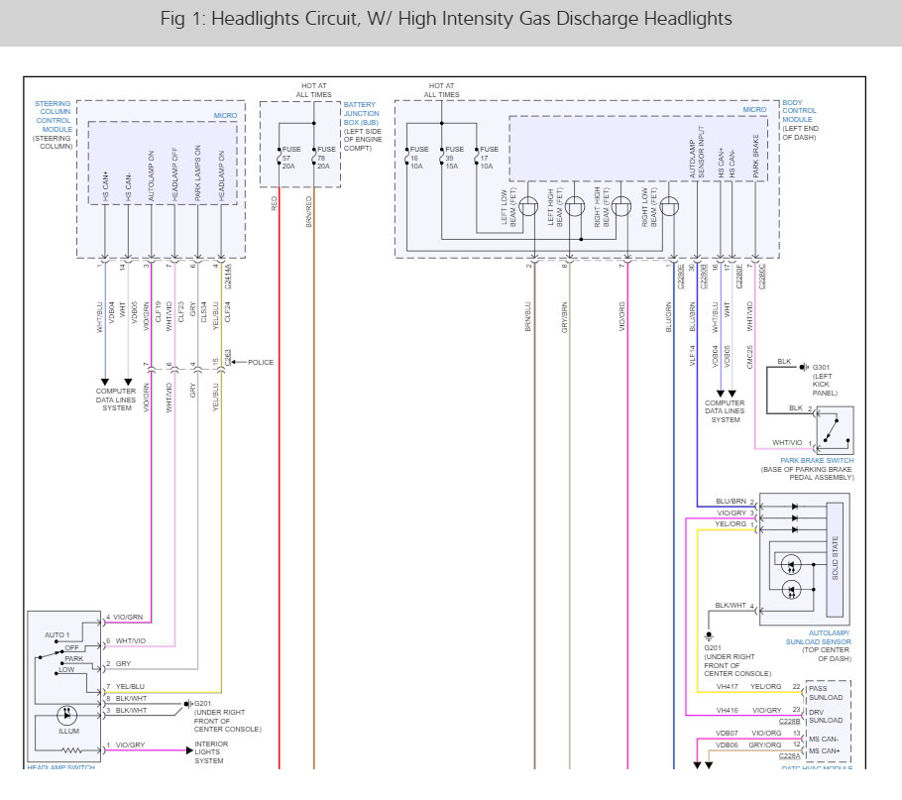This screenshot has width=902, height=800.
Task: Click the VH416 circuit code
Action: tap(728, 710)
